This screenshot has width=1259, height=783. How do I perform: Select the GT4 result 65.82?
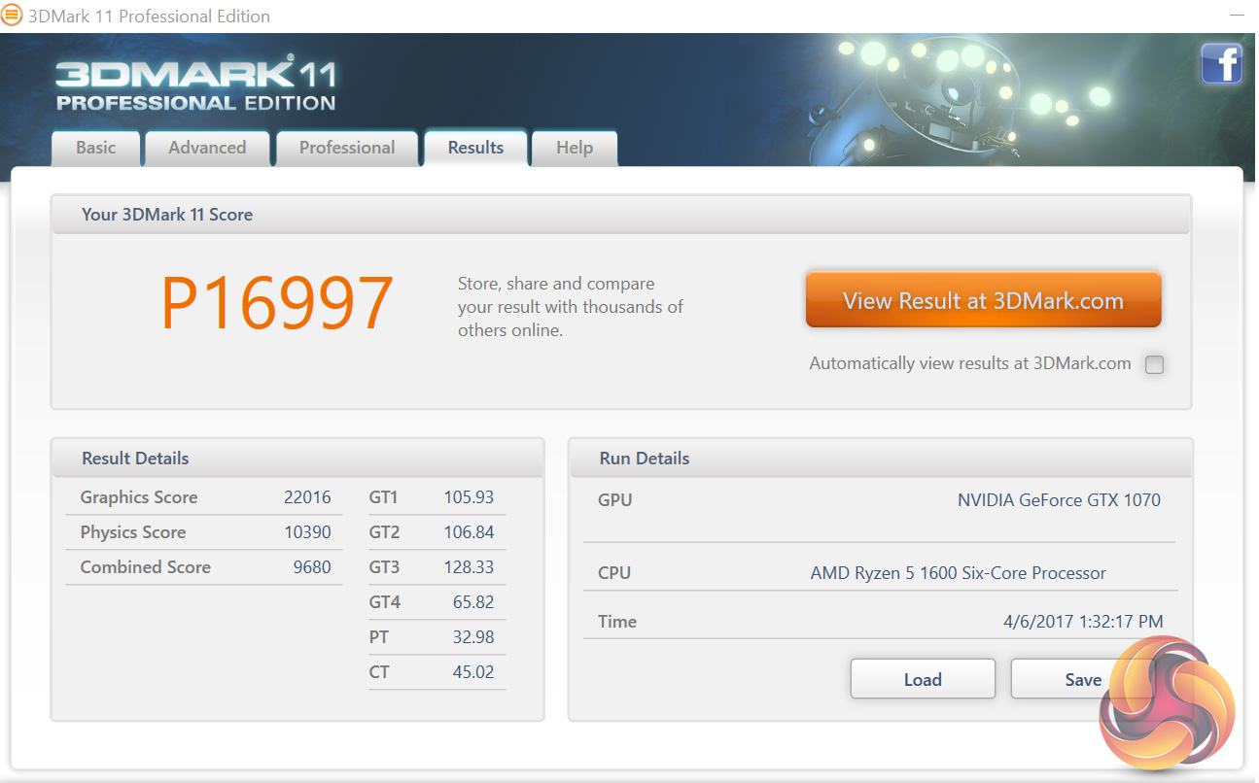(x=473, y=602)
